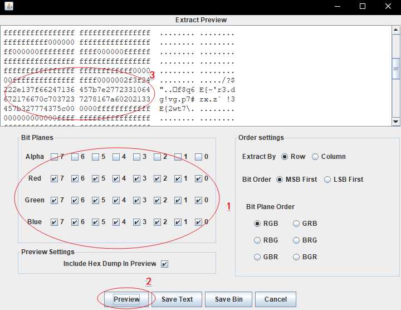401x310 pixels.
Task: Enable Alpha bit plane 2 checkbox
Action: tap(157, 157)
